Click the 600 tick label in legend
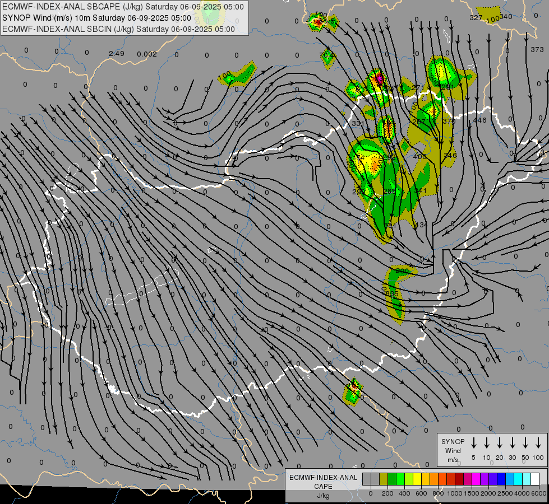 [421, 493]
